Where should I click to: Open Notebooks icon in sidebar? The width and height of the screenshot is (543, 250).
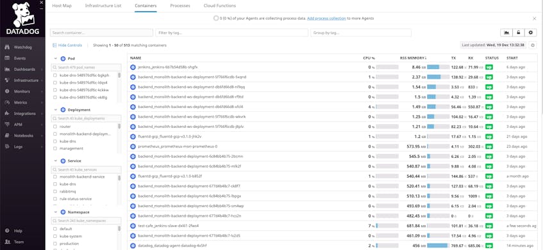(x=7, y=136)
